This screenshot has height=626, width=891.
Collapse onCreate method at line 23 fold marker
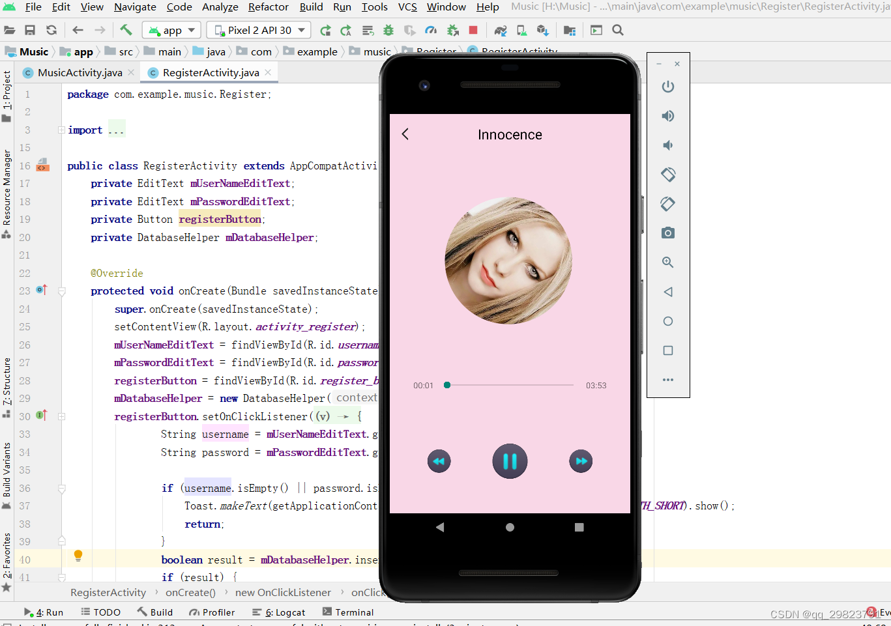point(62,291)
